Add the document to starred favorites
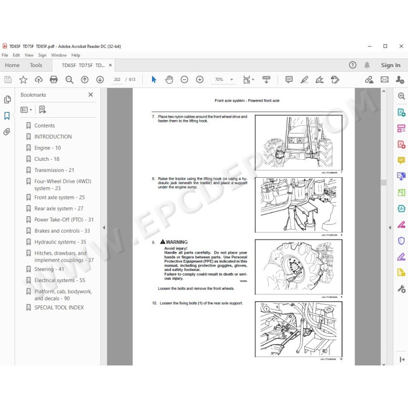The image size is (408, 408). coord(23,80)
